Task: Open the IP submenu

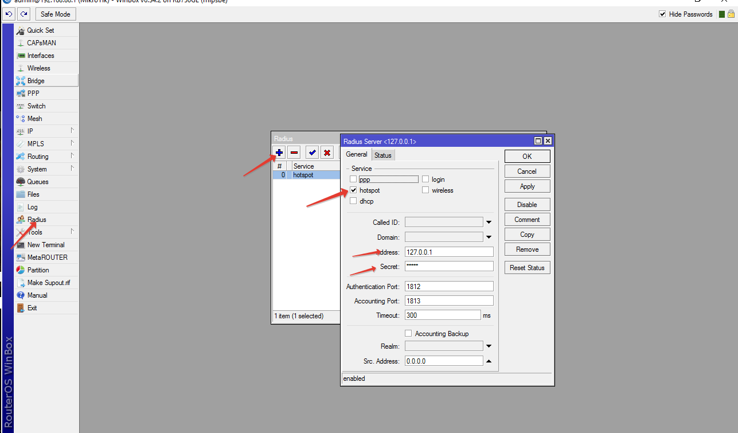Action: pyautogui.click(x=30, y=131)
